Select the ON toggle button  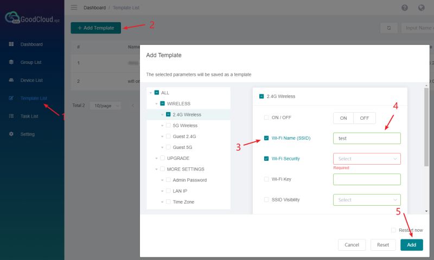(x=343, y=118)
